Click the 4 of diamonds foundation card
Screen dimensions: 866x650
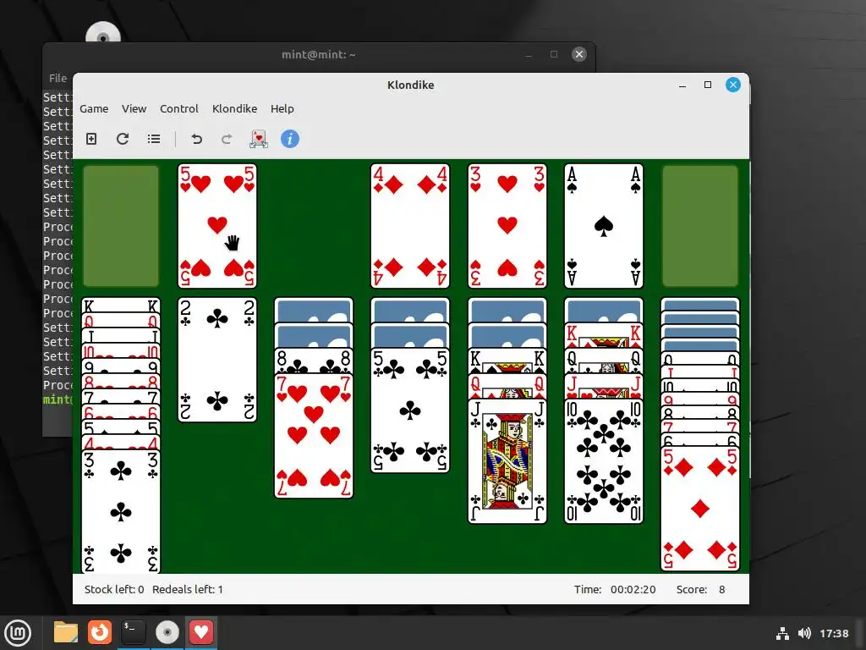pyautogui.click(x=410, y=225)
